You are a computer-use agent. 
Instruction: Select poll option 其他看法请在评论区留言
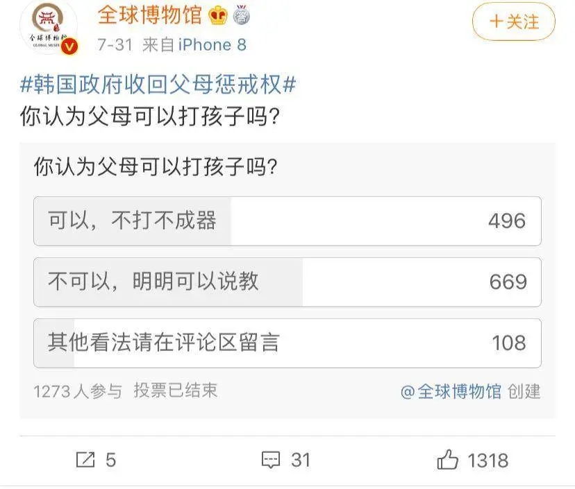(x=287, y=343)
